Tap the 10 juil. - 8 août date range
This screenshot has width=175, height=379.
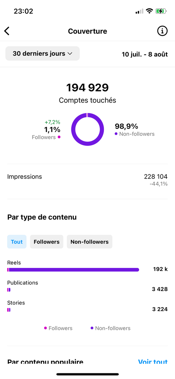[145, 54]
